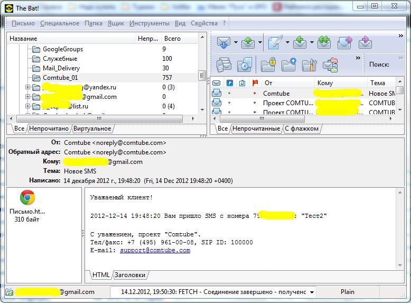Open the Письмо menu

[x=23, y=23]
